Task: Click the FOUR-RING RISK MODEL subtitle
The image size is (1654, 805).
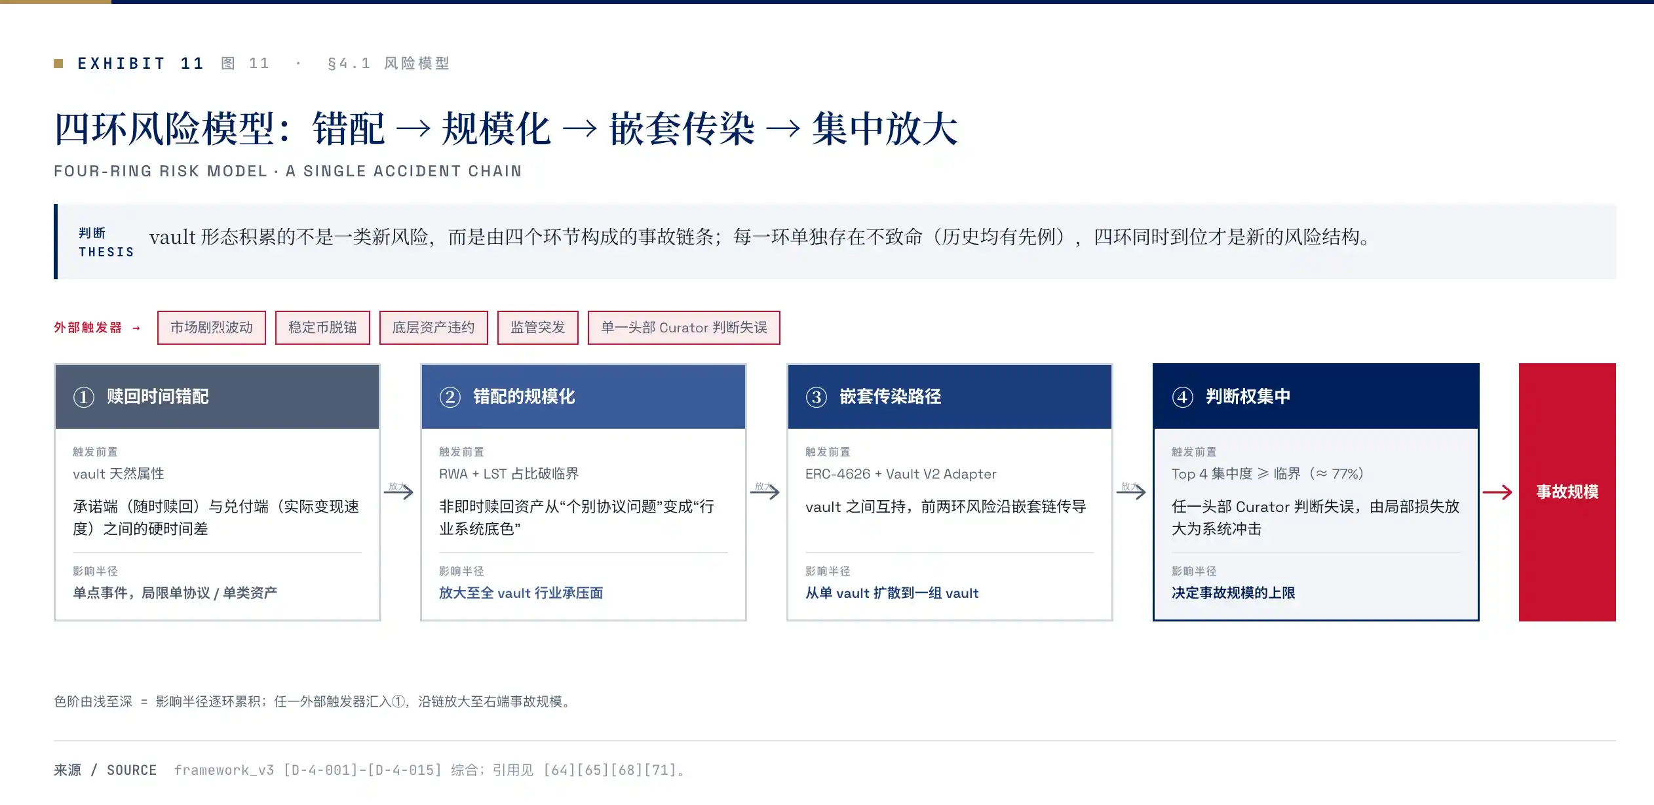Action: pos(288,171)
